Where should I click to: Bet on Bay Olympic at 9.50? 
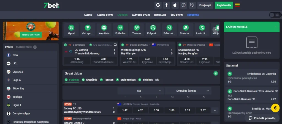(x=165, y=61)
